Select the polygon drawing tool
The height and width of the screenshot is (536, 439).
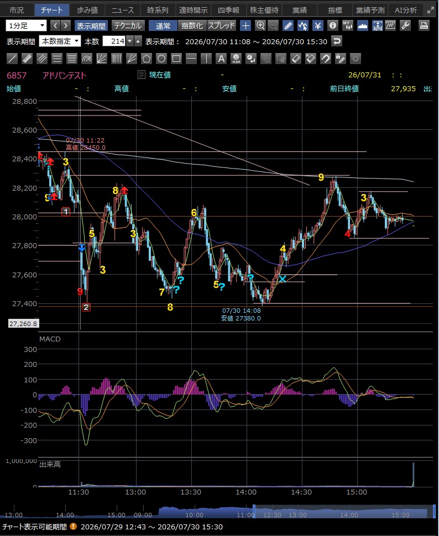click(147, 59)
